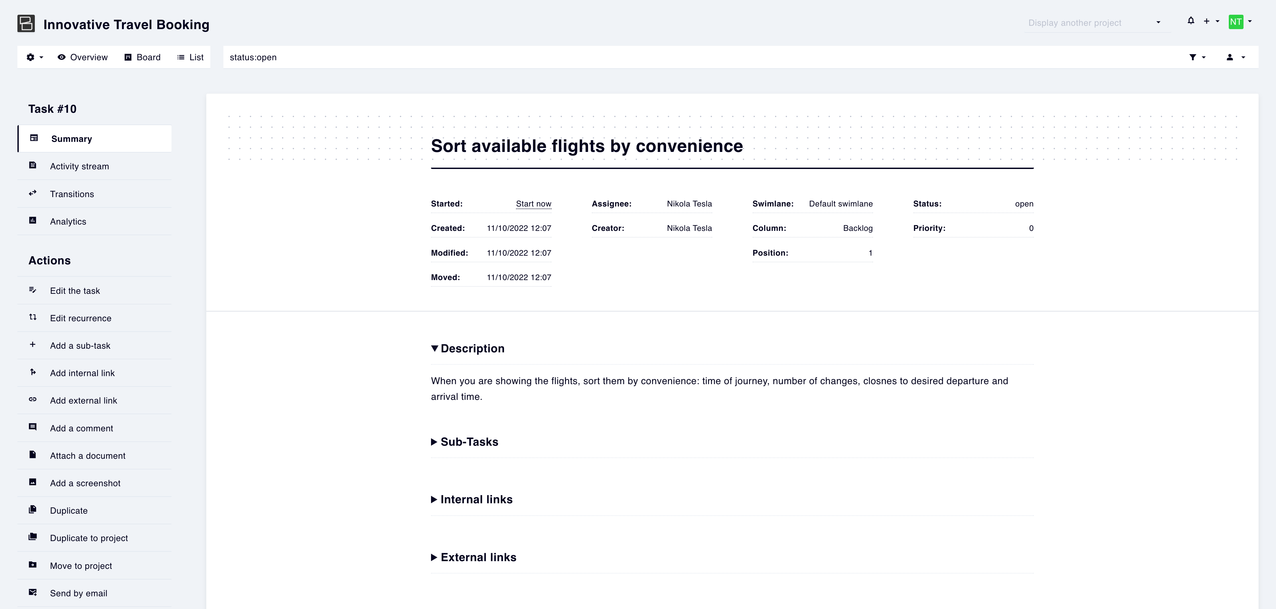Click the Start now link
Image resolution: width=1276 pixels, height=609 pixels.
click(533, 204)
